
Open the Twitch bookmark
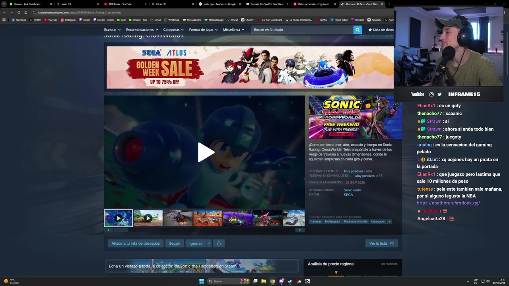tap(84, 19)
